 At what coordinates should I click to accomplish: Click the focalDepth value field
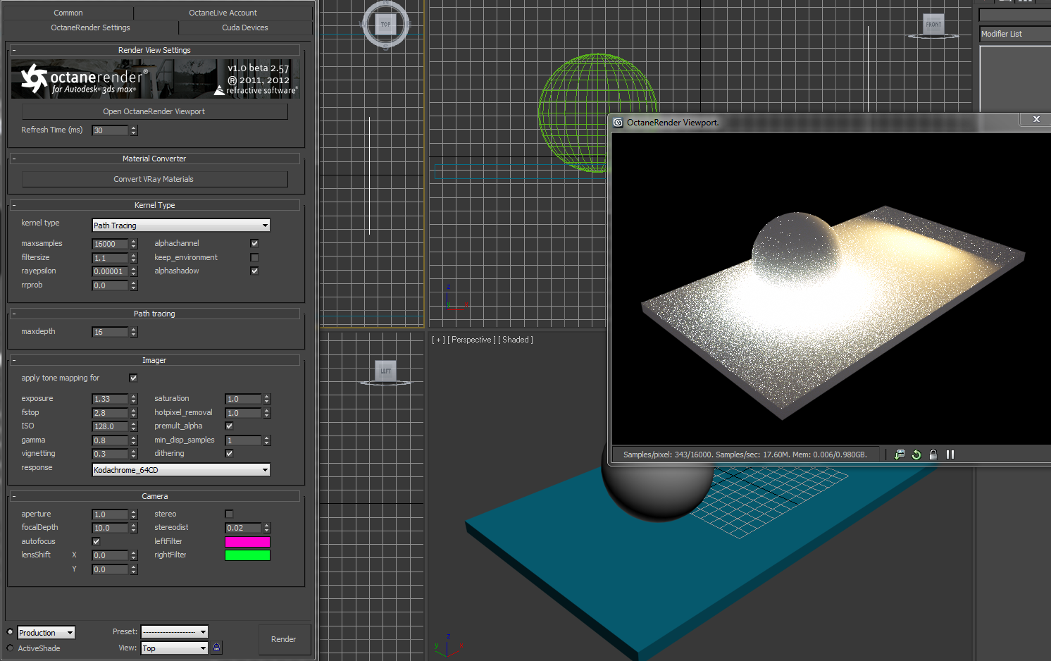[110, 528]
